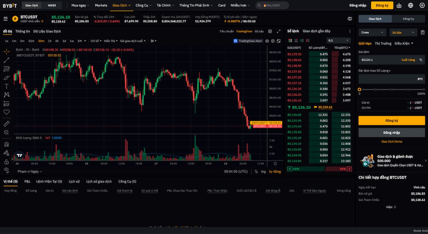Toggle log scale on chart
The height and width of the screenshot is (234, 428).
[x=263, y=171]
